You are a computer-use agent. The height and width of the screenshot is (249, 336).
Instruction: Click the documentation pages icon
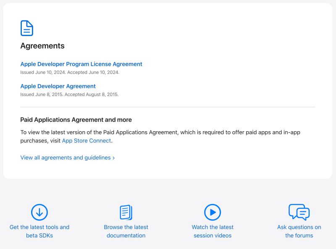126,212
